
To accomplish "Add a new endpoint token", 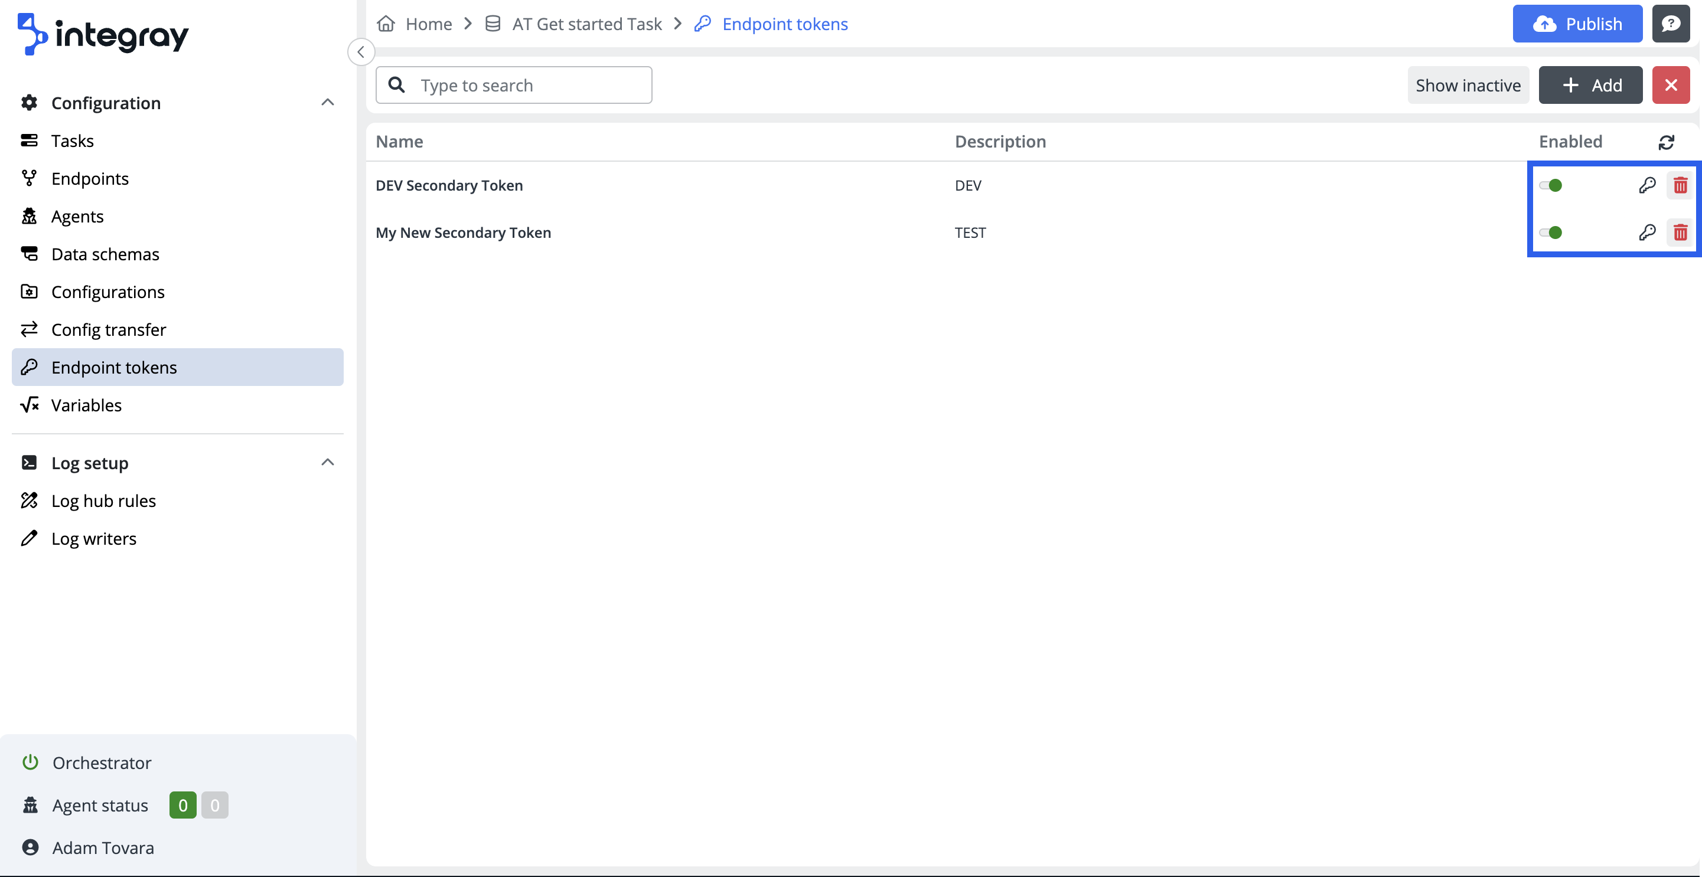I will pos(1590,85).
